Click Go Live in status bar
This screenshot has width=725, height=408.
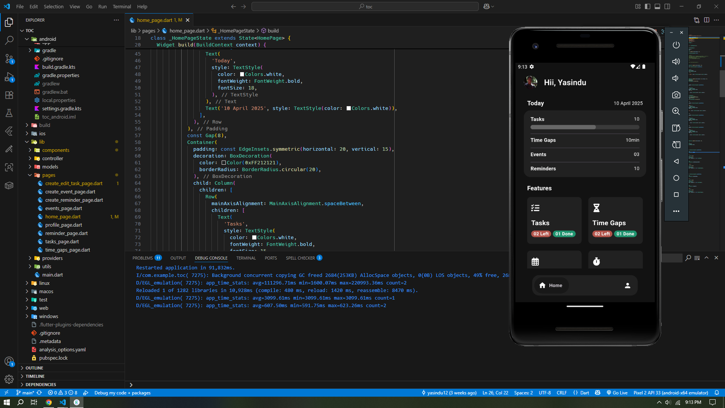[x=617, y=393]
